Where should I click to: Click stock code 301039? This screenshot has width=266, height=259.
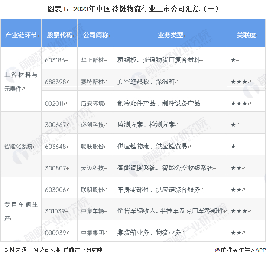55,211
